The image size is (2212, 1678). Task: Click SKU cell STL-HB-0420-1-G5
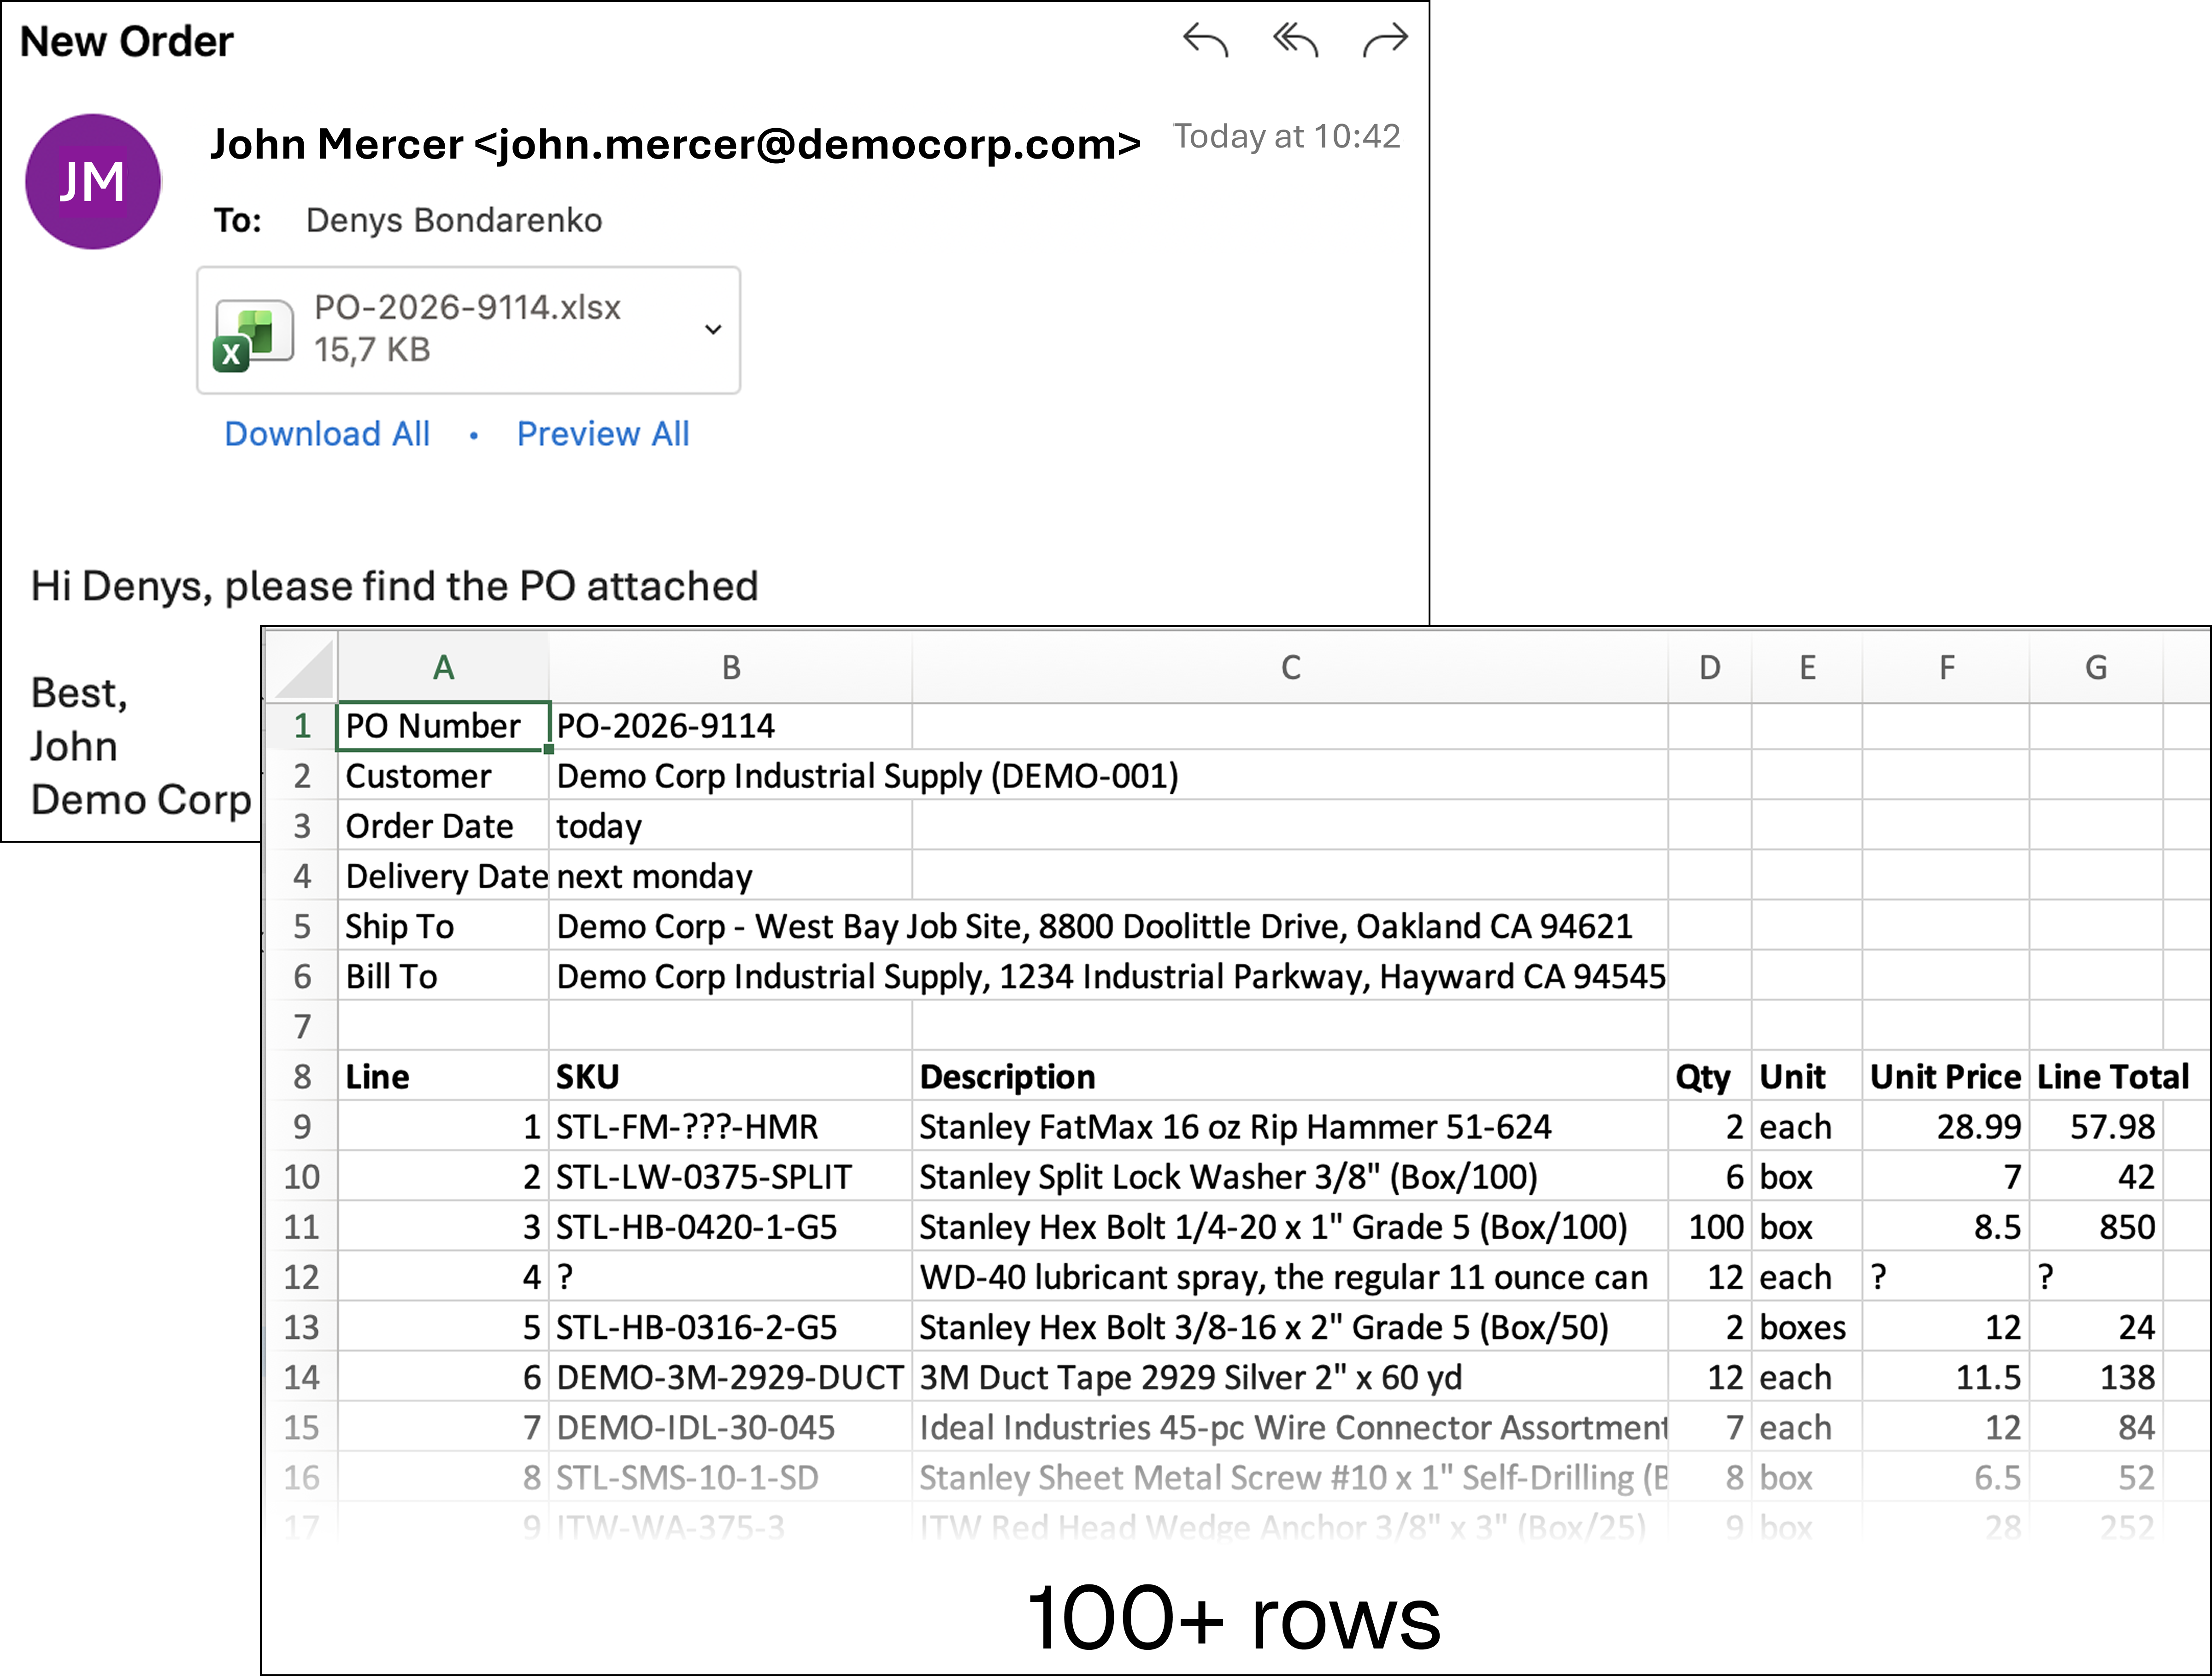pyautogui.click(x=731, y=1226)
